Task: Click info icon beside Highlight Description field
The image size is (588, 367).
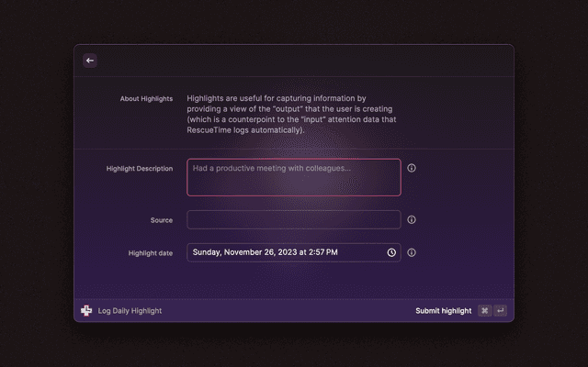Action: coord(412,168)
